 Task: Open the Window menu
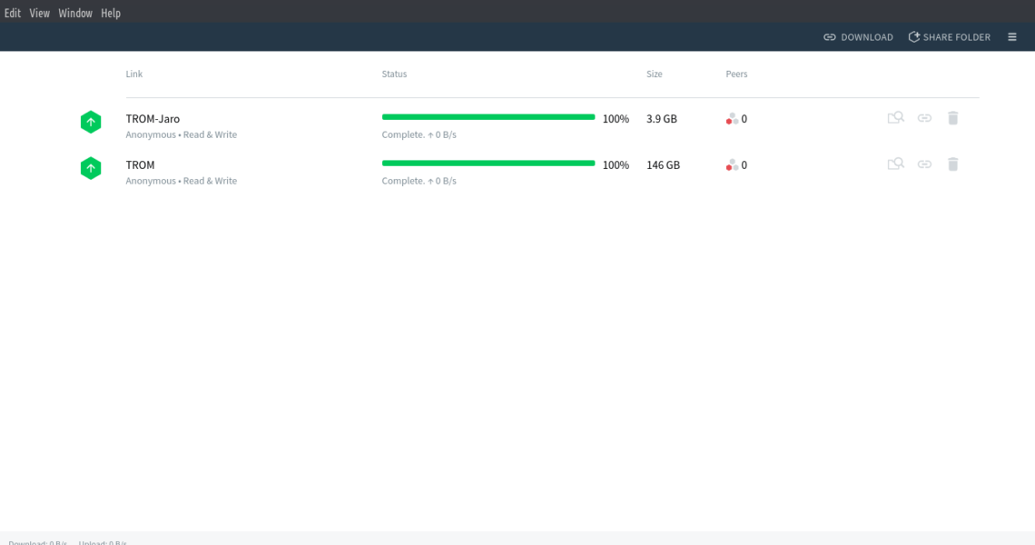tap(75, 14)
